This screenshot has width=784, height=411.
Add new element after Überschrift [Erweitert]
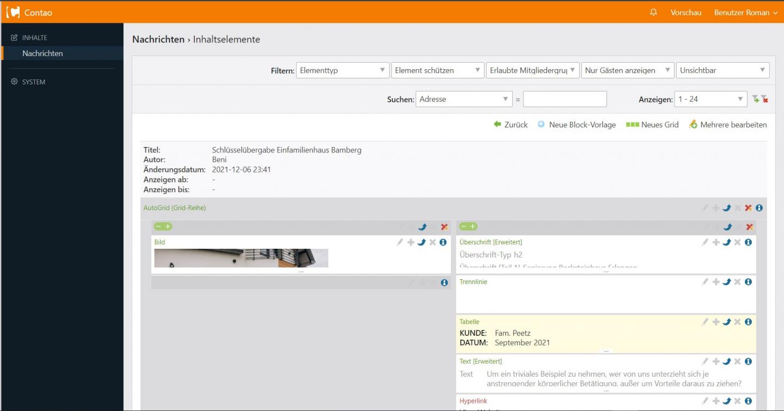click(x=716, y=242)
